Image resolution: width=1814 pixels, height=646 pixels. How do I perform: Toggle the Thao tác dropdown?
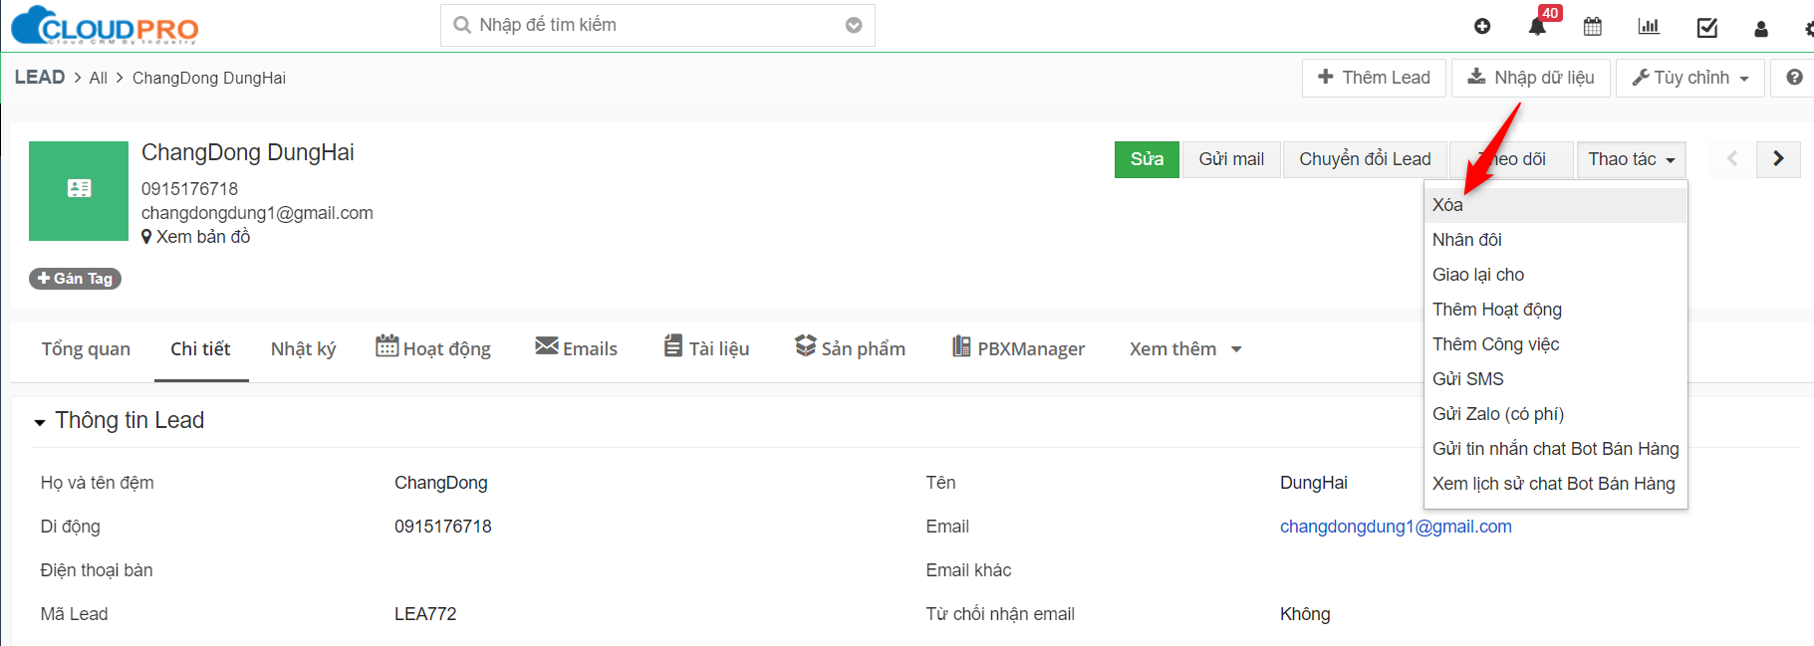(x=1632, y=159)
